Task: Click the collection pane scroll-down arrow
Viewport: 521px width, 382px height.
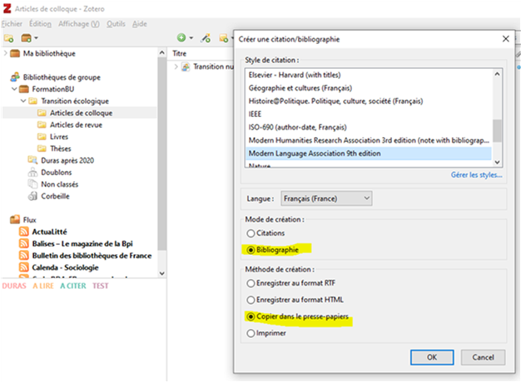Action: (161, 273)
